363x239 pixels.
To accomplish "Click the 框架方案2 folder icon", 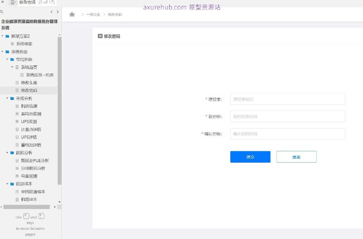I will tap(7, 36).
